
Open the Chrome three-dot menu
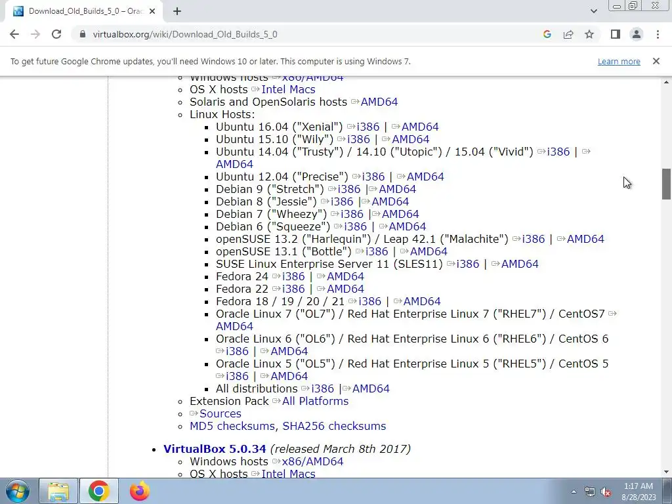658,34
